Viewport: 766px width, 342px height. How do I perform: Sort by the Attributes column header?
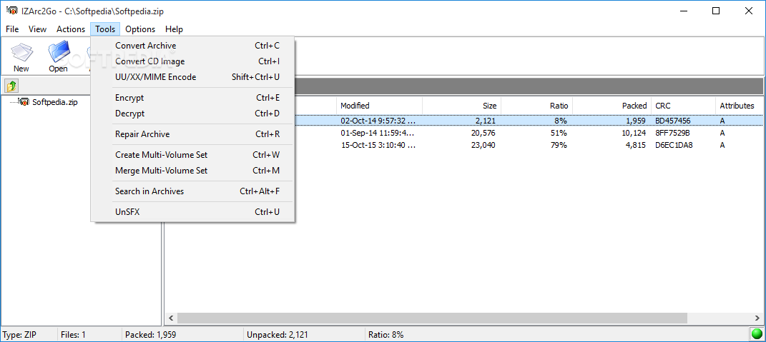click(x=739, y=106)
